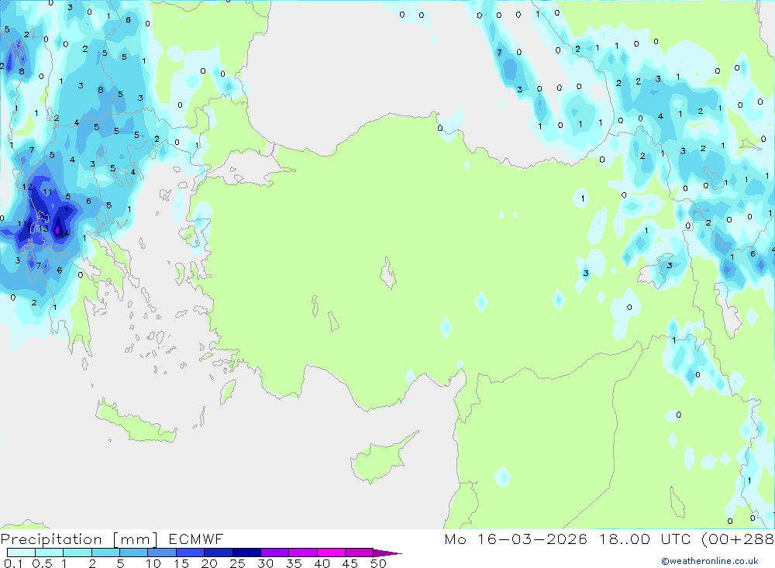Image resolution: width=775 pixels, height=568 pixels.
Task: Click the 0.5–1 mm legend swatch
Action: point(49,553)
